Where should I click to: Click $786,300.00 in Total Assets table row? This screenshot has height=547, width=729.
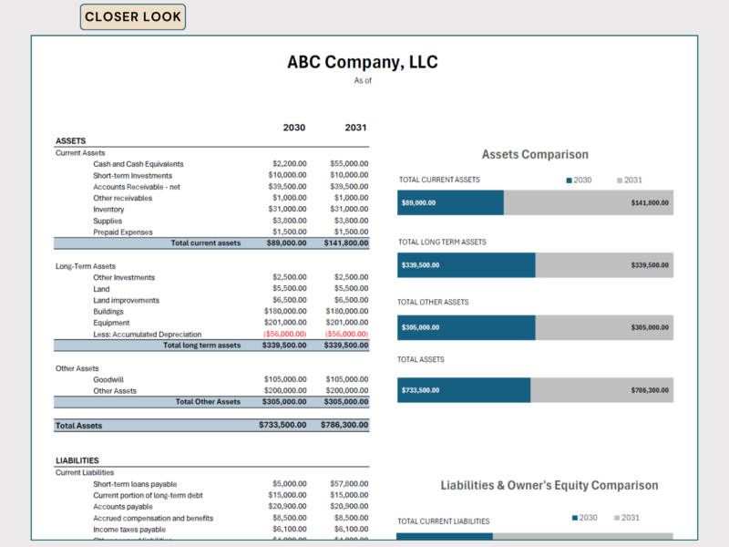coord(344,425)
